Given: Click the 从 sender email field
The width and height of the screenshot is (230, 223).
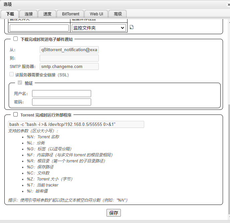Looking at the screenshot, I should pyautogui.click(x=69, y=50).
